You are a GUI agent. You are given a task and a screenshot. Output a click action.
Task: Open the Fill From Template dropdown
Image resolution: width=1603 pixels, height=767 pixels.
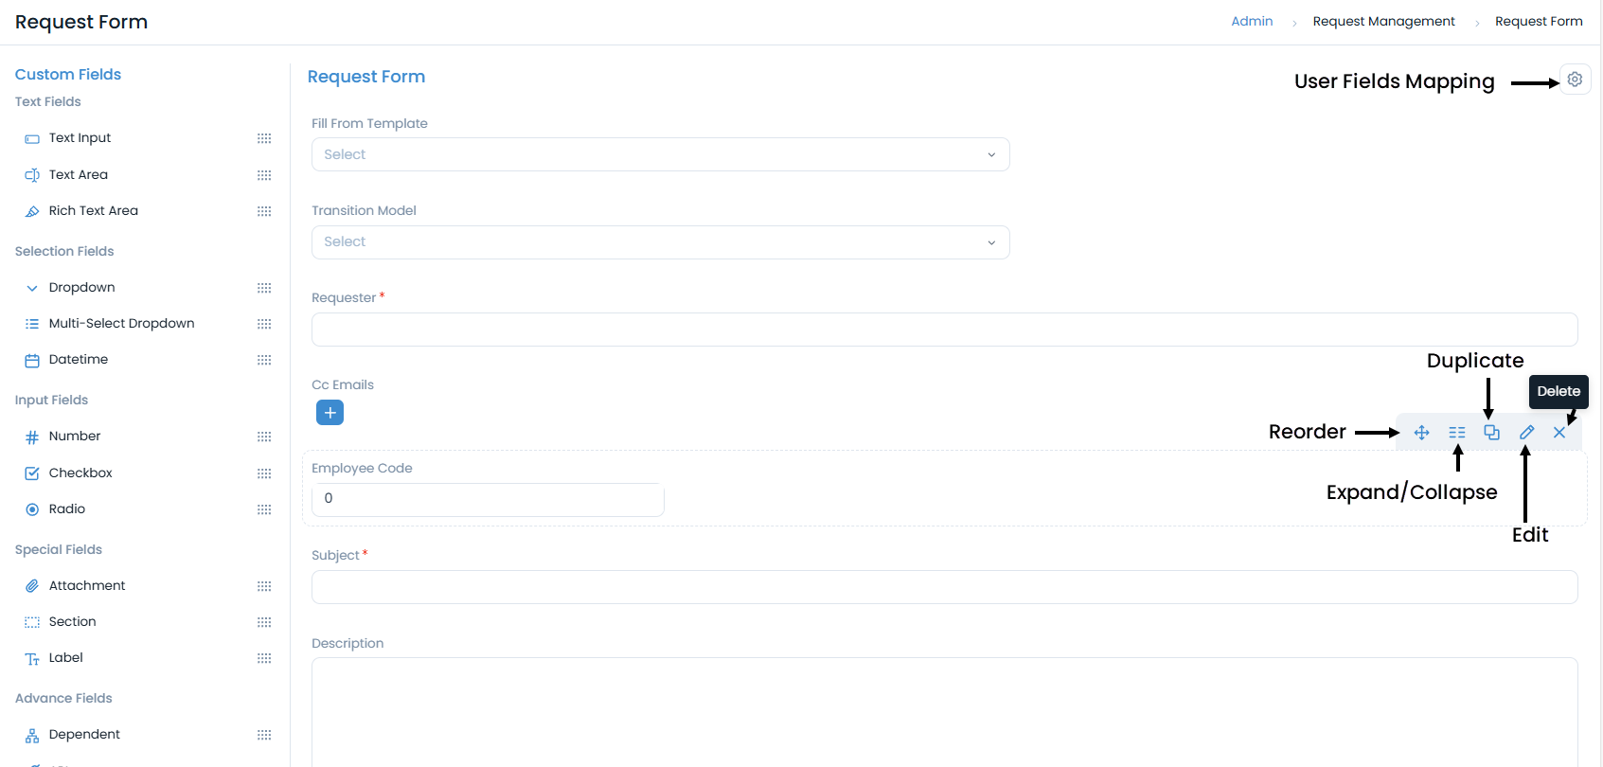click(660, 154)
